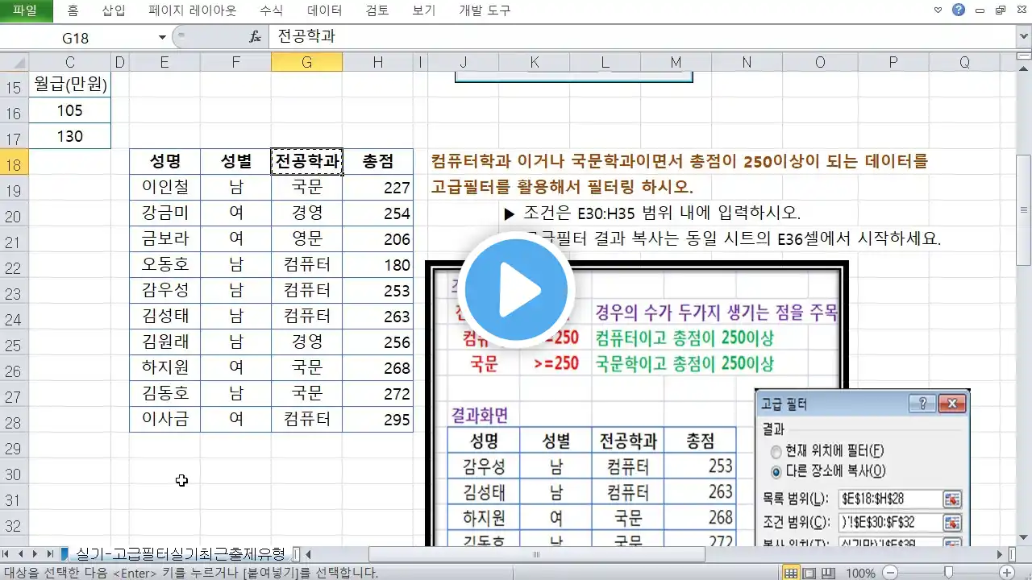The height and width of the screenshot is (580, 1032).
Task: Select the 성명 header cell
Action: (164, 162)
